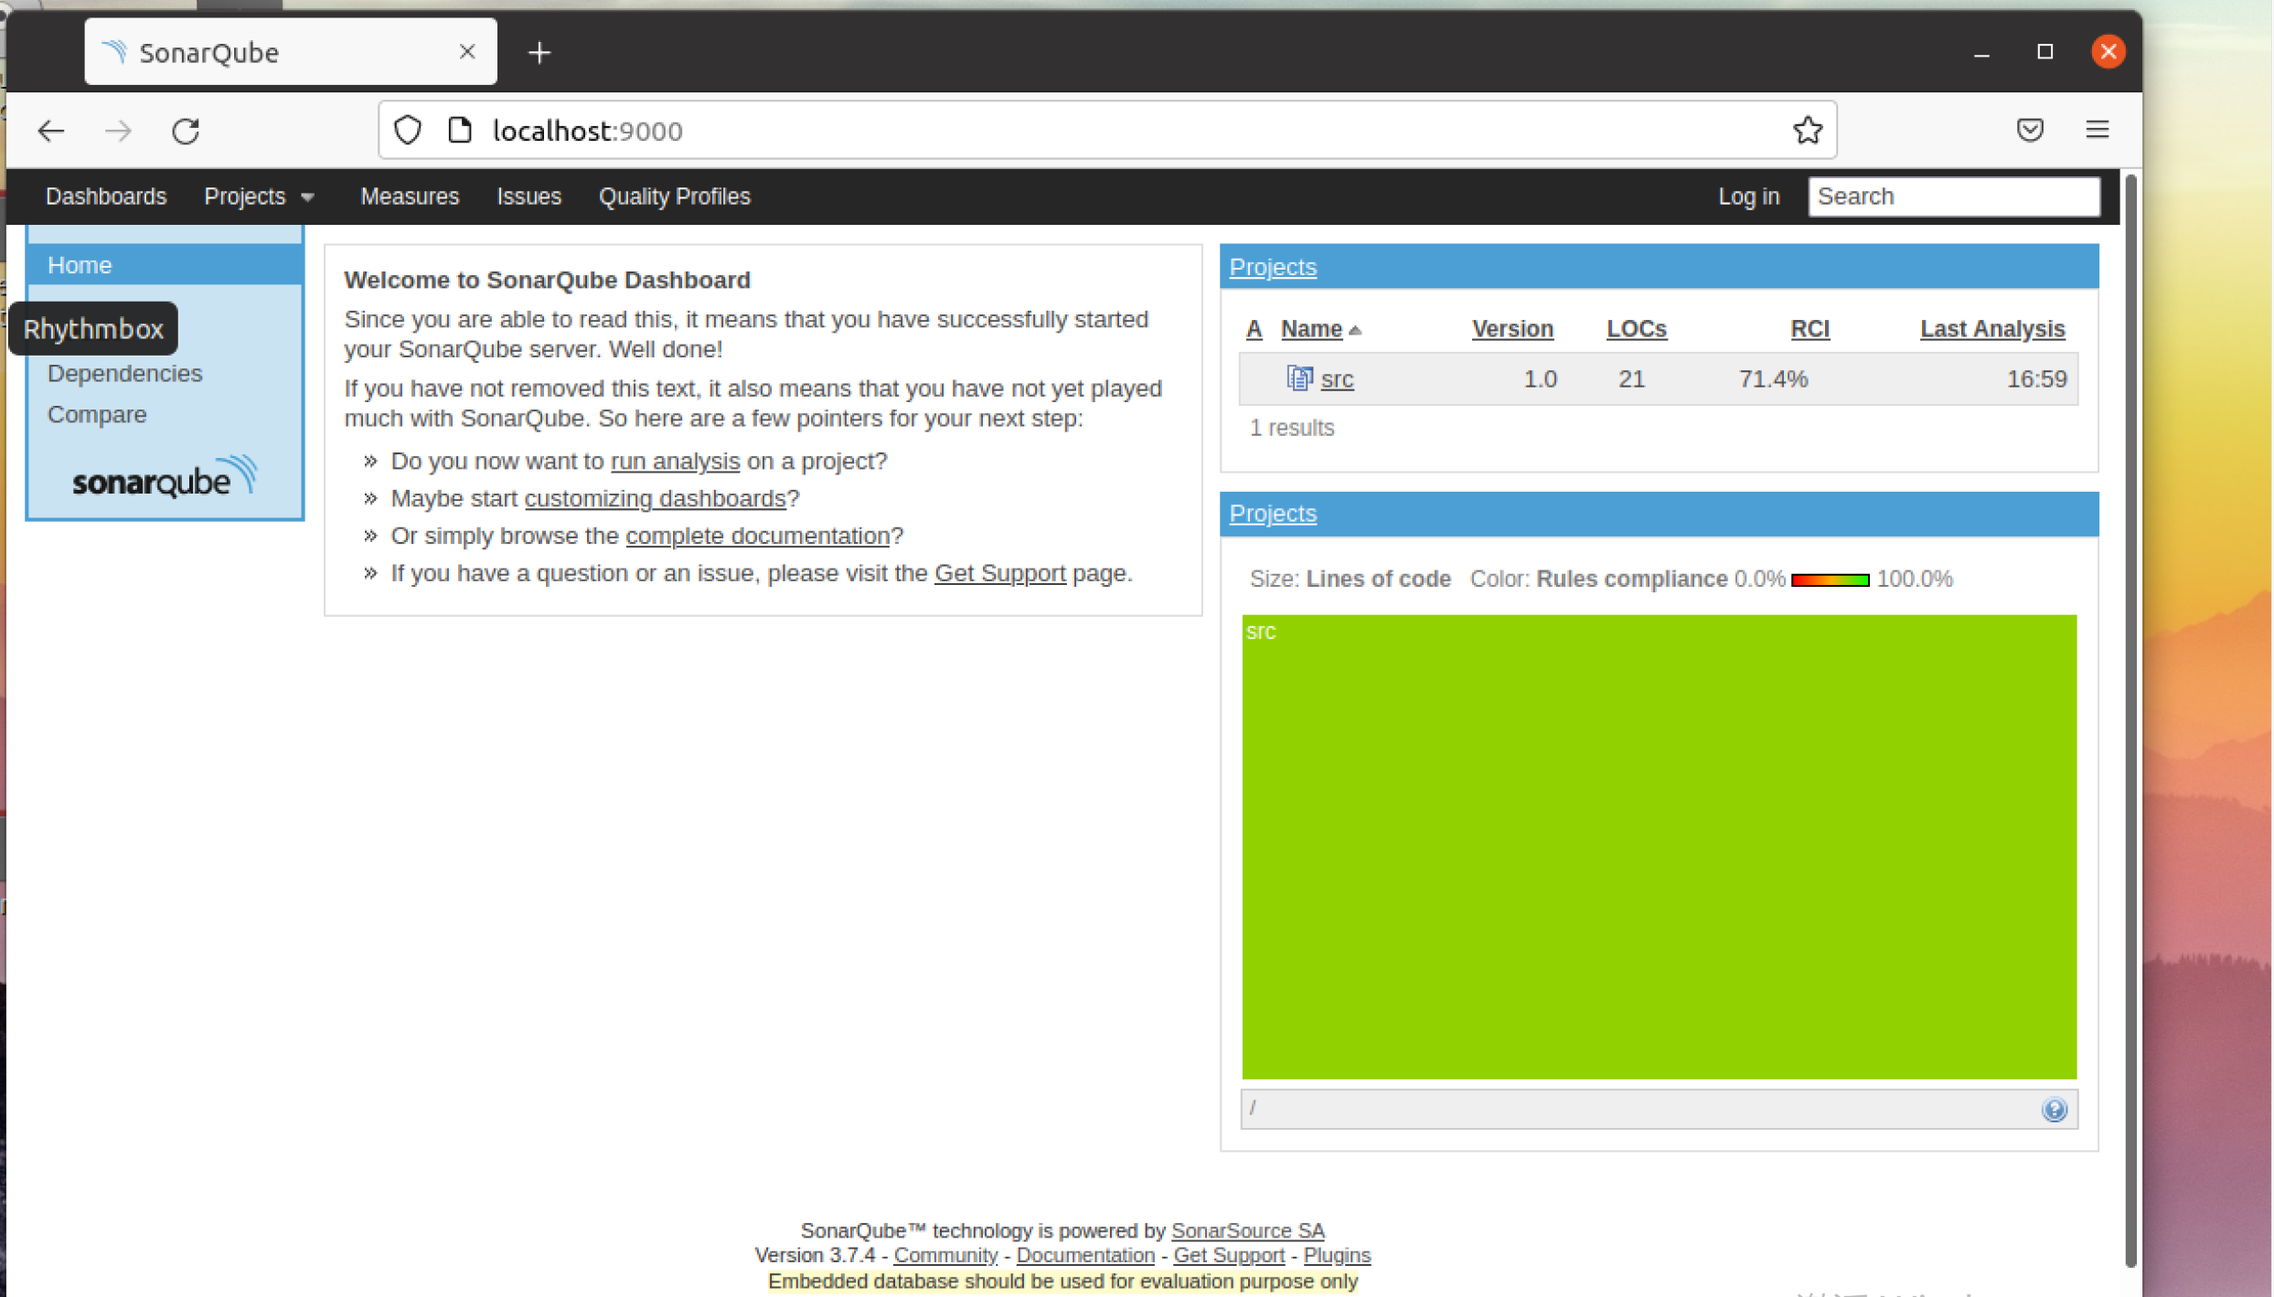
Task: Open a new browser tab
Action: (539, 53)
